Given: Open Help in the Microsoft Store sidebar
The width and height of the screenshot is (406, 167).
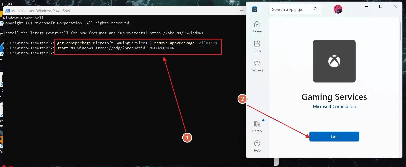Looking at the screenshot, I should click(x=257, y=146).
